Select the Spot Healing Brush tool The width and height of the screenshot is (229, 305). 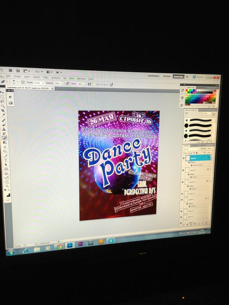tap(3, 120)
